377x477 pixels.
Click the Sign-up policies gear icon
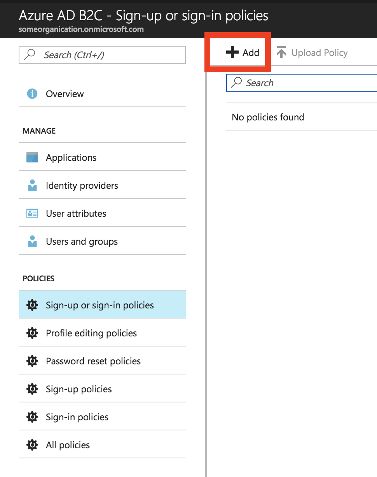click(32, 389)
